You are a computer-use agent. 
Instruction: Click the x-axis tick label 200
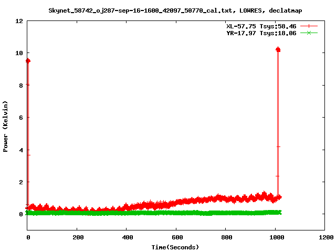(x=78, y=237)
